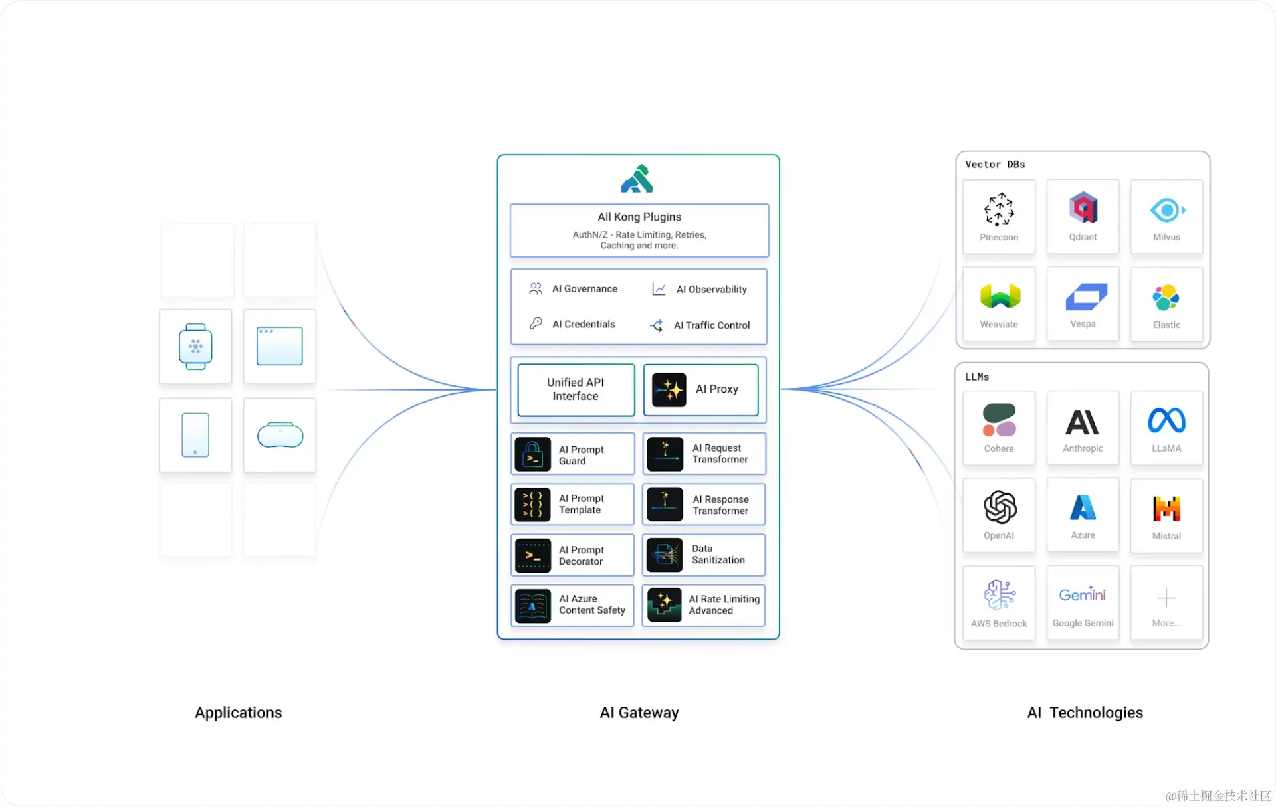Click All Kong Plugins menu item
Image resolution: width=1276 pixels, height=807 pixels.
pos(638,230)
